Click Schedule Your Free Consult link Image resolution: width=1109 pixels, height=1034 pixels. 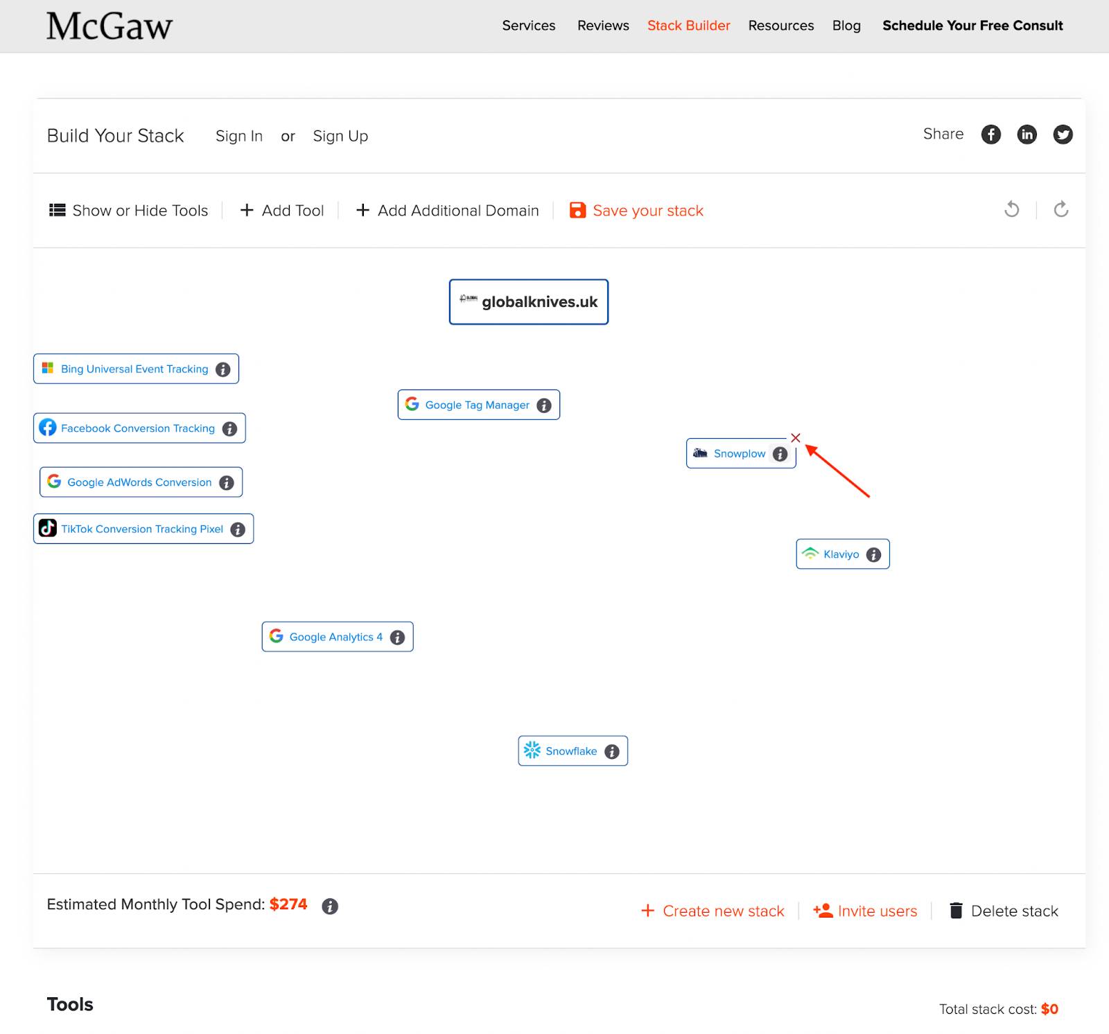(x=972, y=26)
